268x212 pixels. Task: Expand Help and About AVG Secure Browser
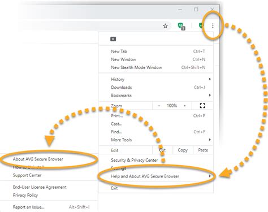pos(156,176)
